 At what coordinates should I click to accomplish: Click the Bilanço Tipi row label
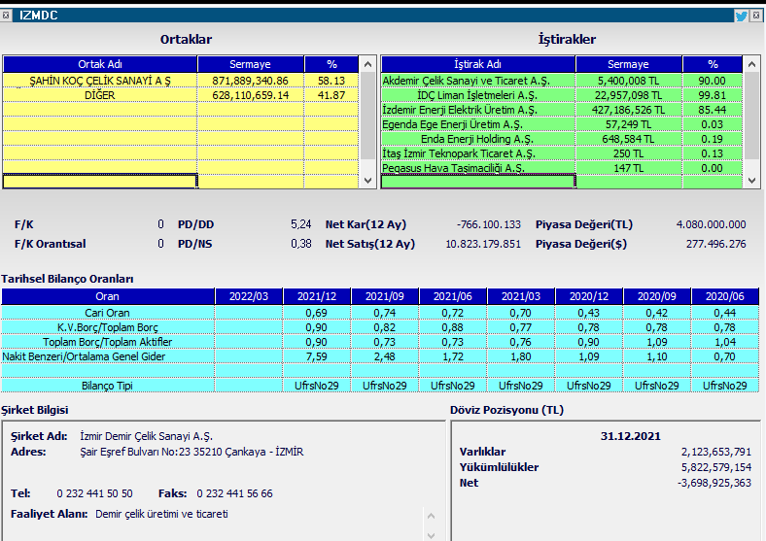click(x=108, y=386)
